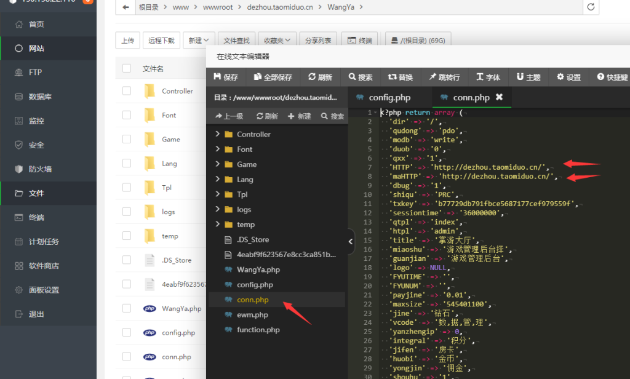Select all files using the header checkbox
The width and height of the screenshot is (630, 379).
click(126, 68)
